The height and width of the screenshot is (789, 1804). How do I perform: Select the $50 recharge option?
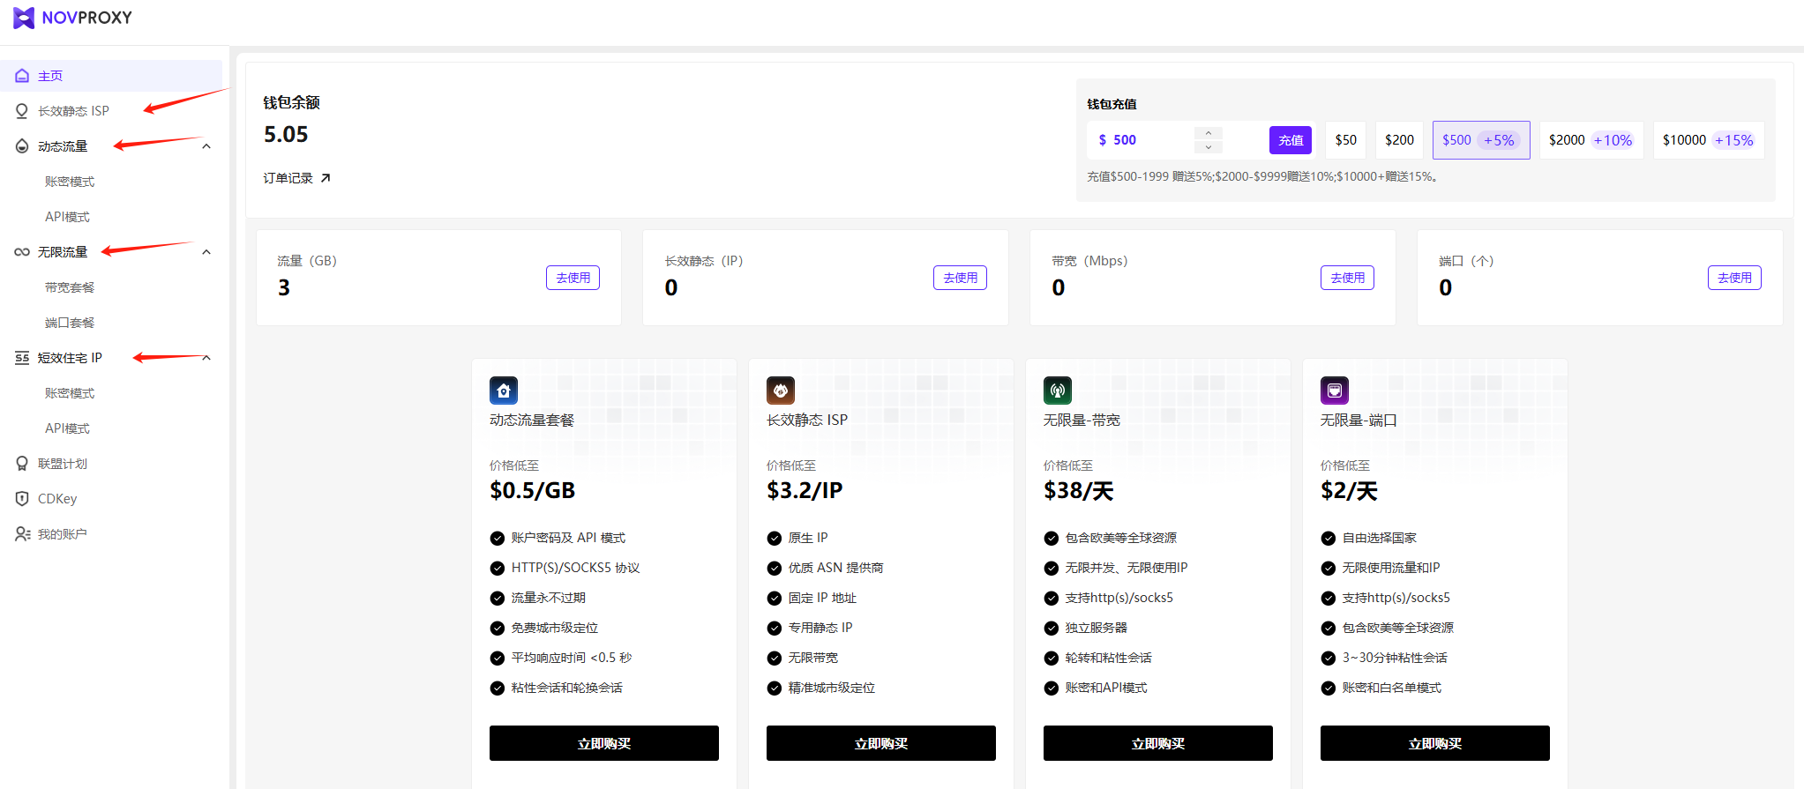pos(1345,140)
